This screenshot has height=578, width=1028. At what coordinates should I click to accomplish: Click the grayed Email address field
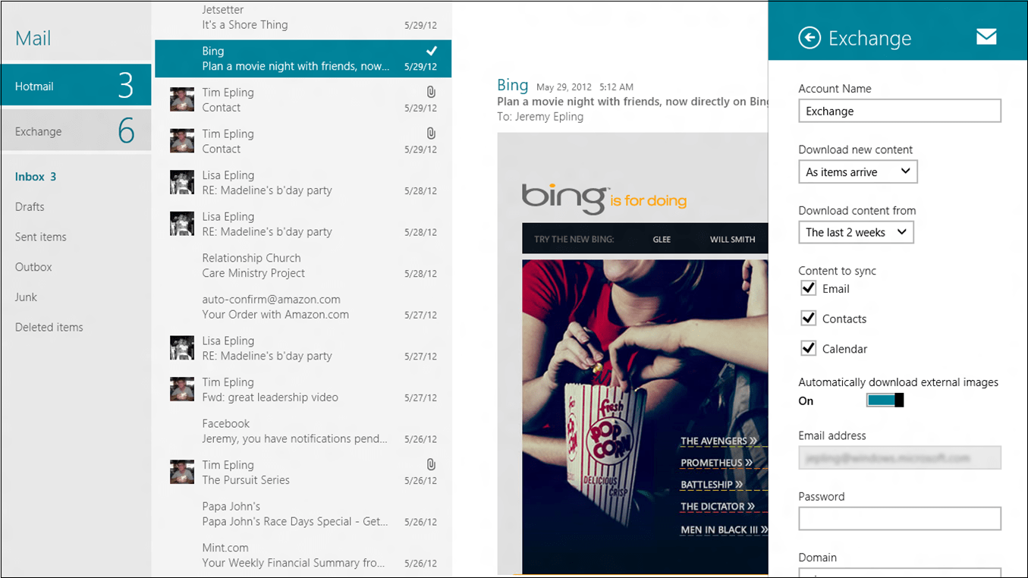pos(900,458)
